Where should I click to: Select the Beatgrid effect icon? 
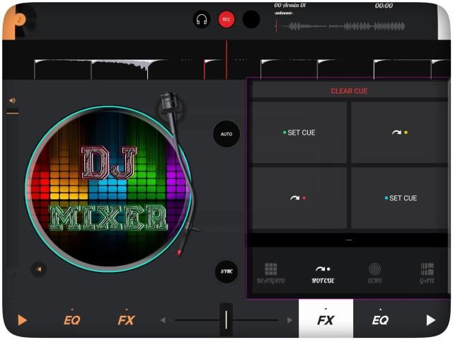[270, 273]
